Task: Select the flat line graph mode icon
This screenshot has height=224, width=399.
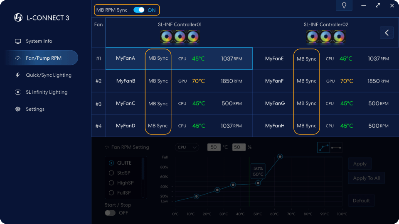Action: (x=336, y=147)
